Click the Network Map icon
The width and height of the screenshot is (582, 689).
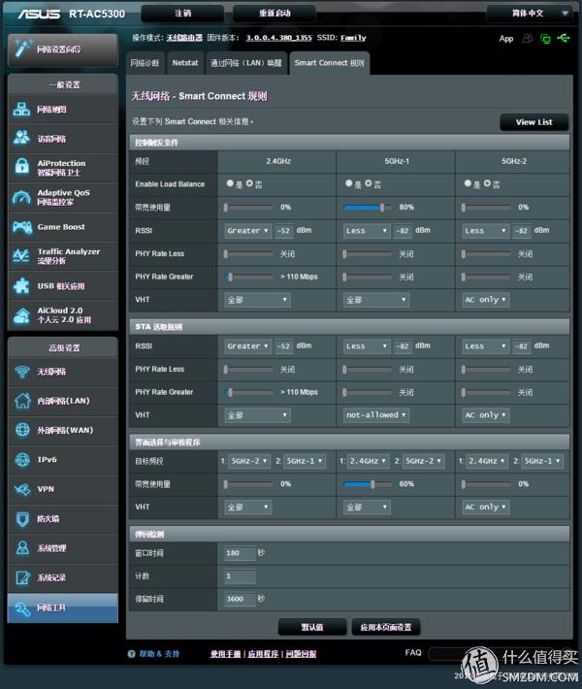(x=21, y=109)
